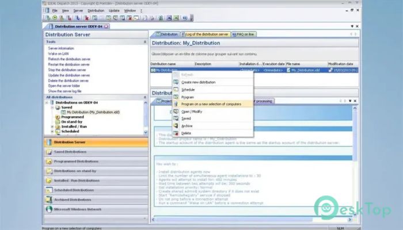Open the Update menu
Viewport: 403px width, 230px height.
pyautogui.click(x=114, y=10)
